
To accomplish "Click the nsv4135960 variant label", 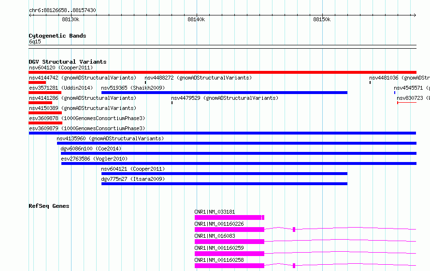I will tap(110, 138).
